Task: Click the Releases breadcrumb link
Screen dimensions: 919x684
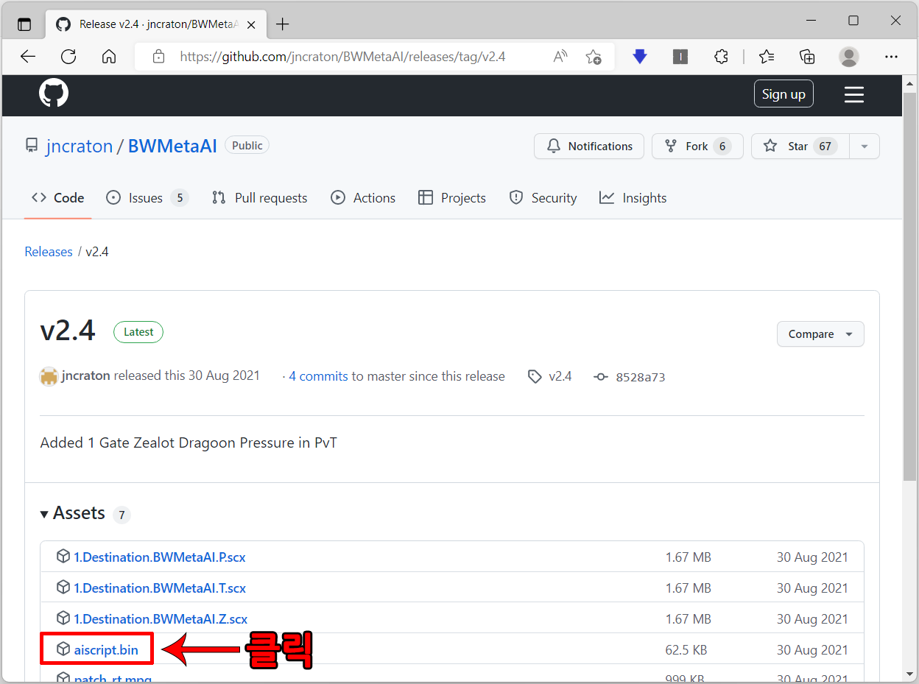Action: click(49, 252)
